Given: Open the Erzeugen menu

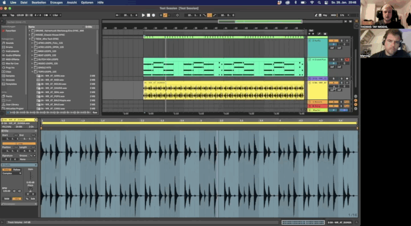Looking at the screenshot, I should (57, 2).
